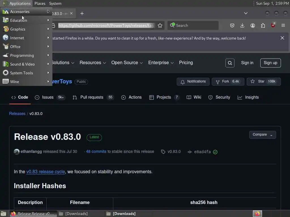Go to the Releases breadcrumb link
Image resolution: width=290 pixels, height=217 pixels.
point(17,114)
